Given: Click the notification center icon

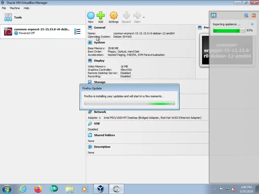Looking at the screenshot, I should 213,15.
